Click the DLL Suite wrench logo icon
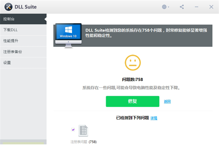Image resolution: width=219 pixels, height=150 pixels. (8, 7)
